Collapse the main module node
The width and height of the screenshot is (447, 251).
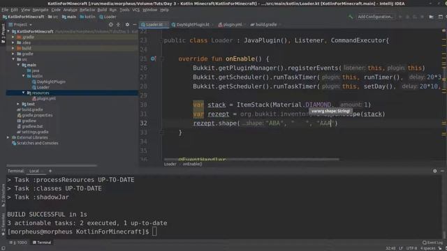pos(18,65)
